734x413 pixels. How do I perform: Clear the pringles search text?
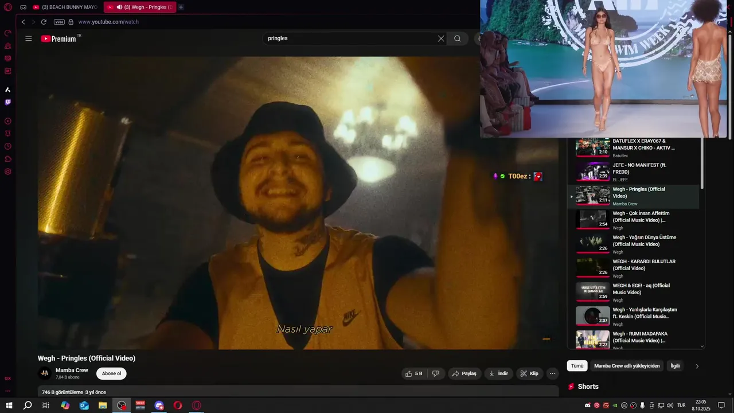[x=441, y=38]
